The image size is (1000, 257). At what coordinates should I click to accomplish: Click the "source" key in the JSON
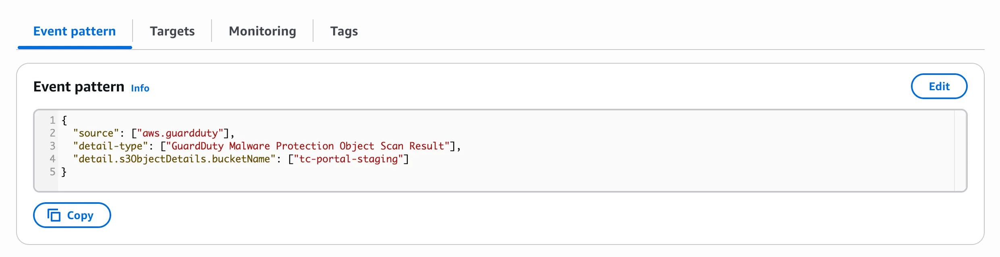click(x=96, y=133)
